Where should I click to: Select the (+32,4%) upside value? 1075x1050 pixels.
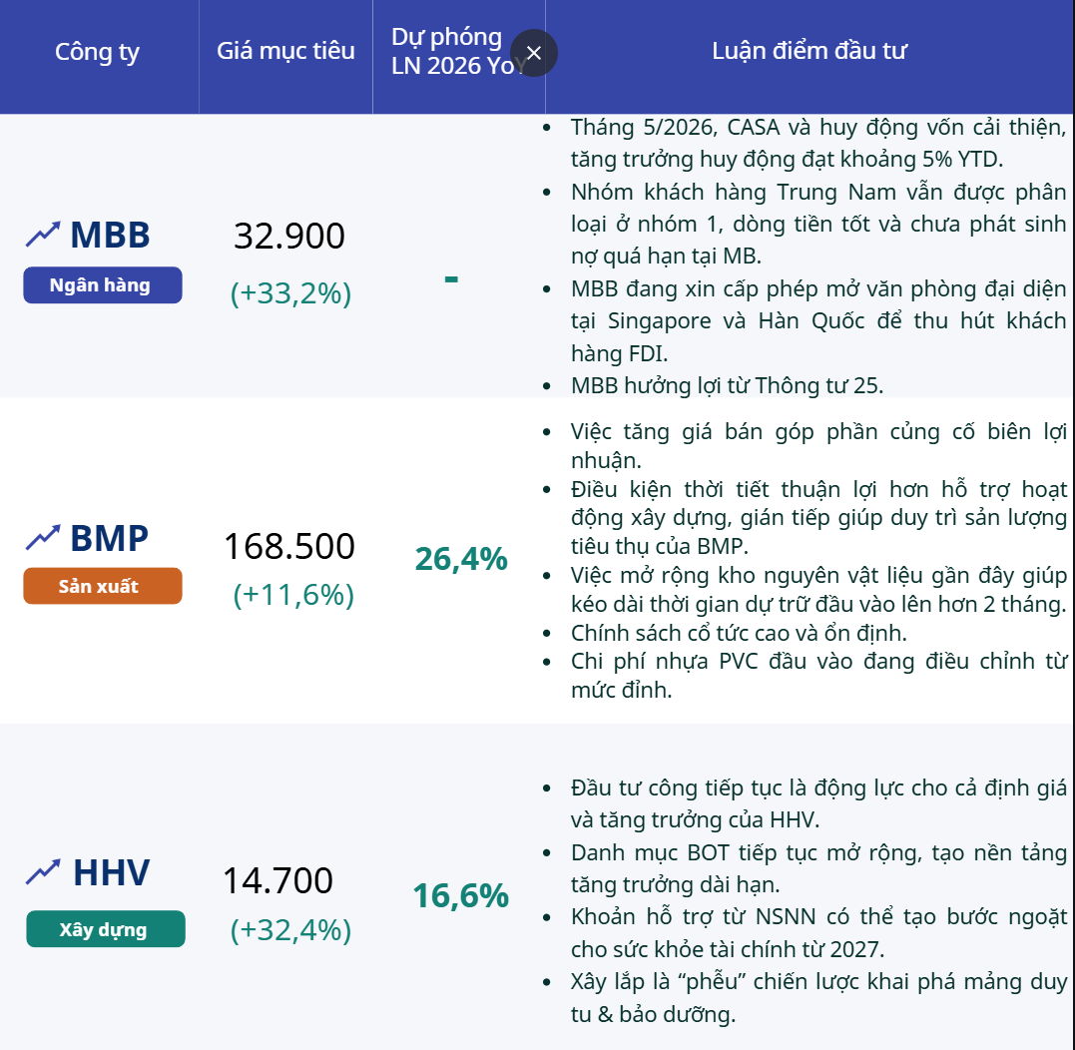click(290, 931)
